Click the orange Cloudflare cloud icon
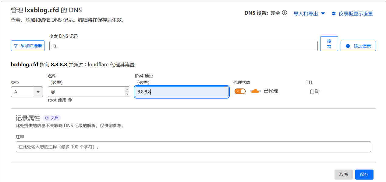This screenshot has height=182, width=386. pos(255,91)
